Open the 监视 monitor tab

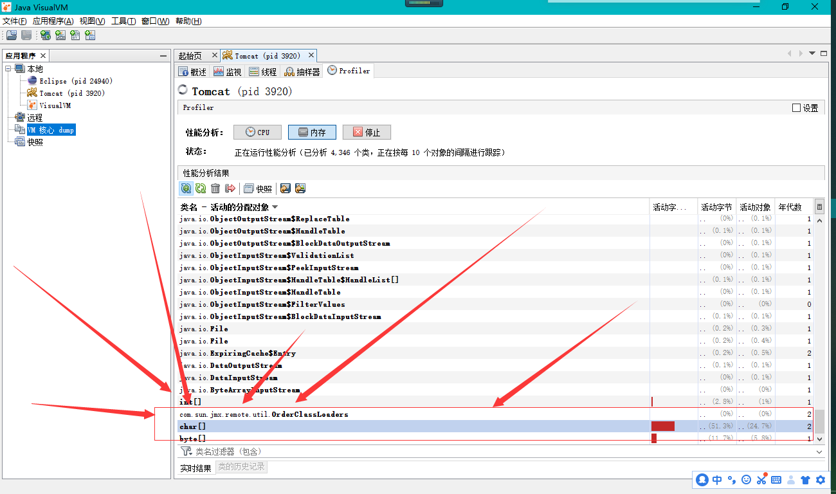[x=228, y=71]
